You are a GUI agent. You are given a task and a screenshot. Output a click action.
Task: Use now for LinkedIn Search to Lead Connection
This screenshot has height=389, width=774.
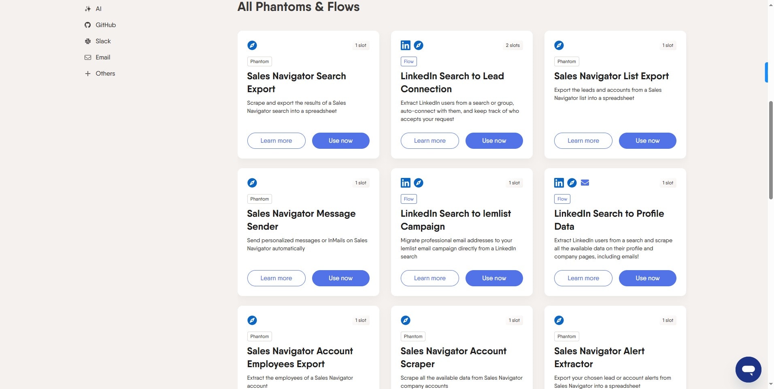pyautogui.click(x=494, y=141)
